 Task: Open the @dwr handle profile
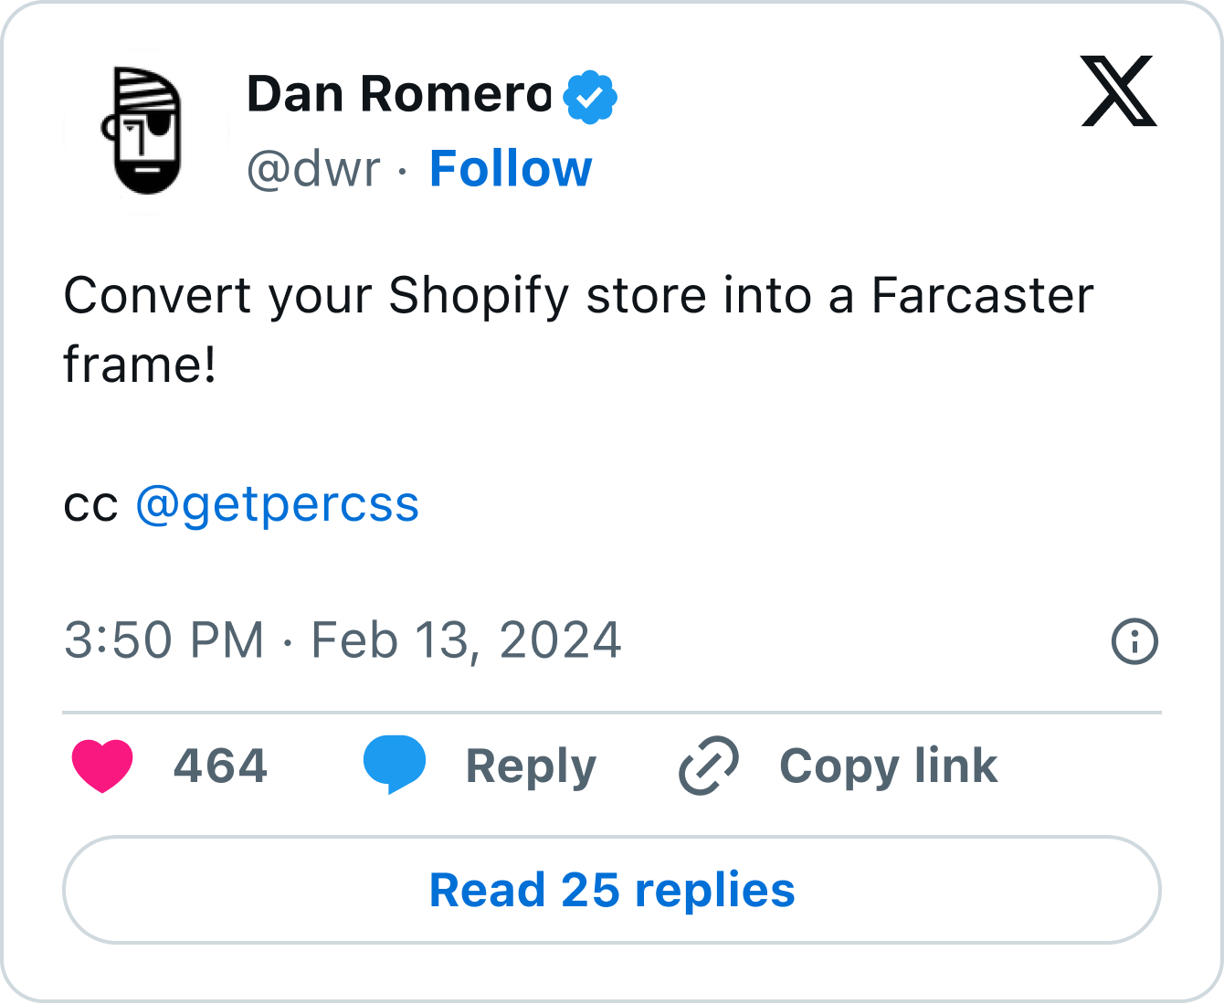pos(313,169)
